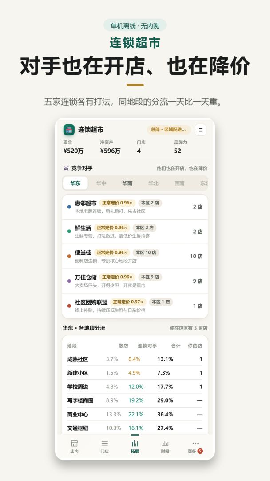Tap the 散店 column header

[x=123, y=346]
